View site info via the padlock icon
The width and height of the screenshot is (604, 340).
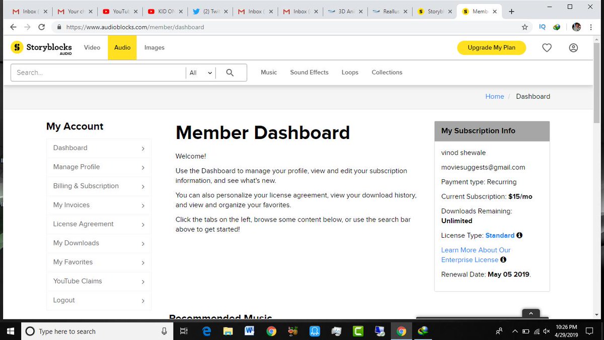(59, 27)
